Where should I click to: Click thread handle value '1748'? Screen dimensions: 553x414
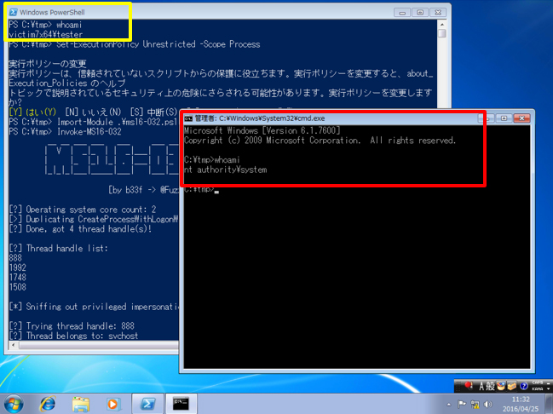click(18, 278)
